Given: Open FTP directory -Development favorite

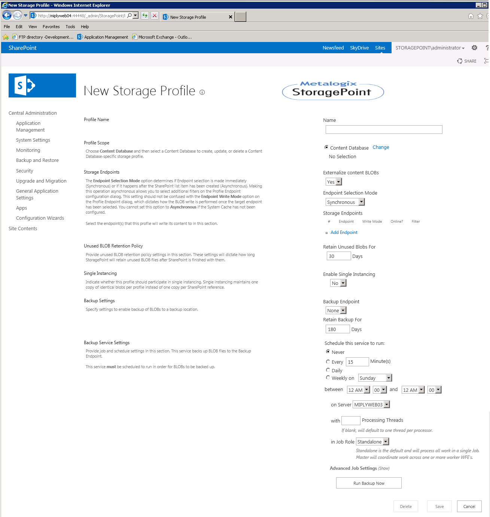Looking at the screenshot, I should [x=42, y=37].
